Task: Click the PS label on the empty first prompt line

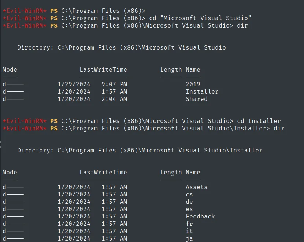Action: point(54,11)
